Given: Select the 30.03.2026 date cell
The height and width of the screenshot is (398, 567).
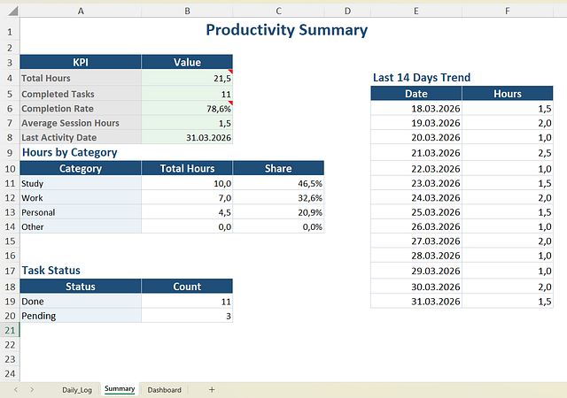Looking at the screenshot, I should 416,286.
